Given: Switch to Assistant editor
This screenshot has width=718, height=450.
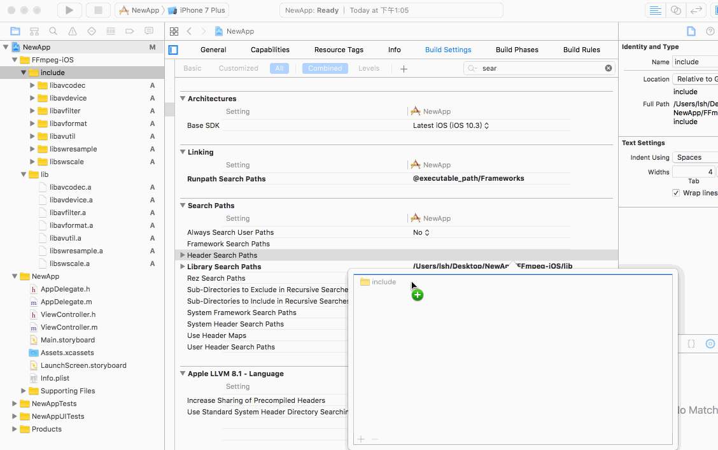Looking at the screenshot, I should [676, 10].
